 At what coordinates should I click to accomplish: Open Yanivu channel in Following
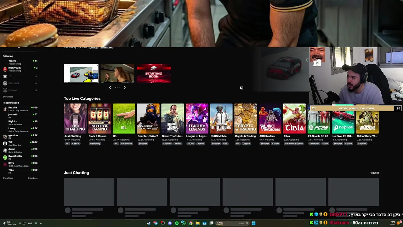point(20,62)
